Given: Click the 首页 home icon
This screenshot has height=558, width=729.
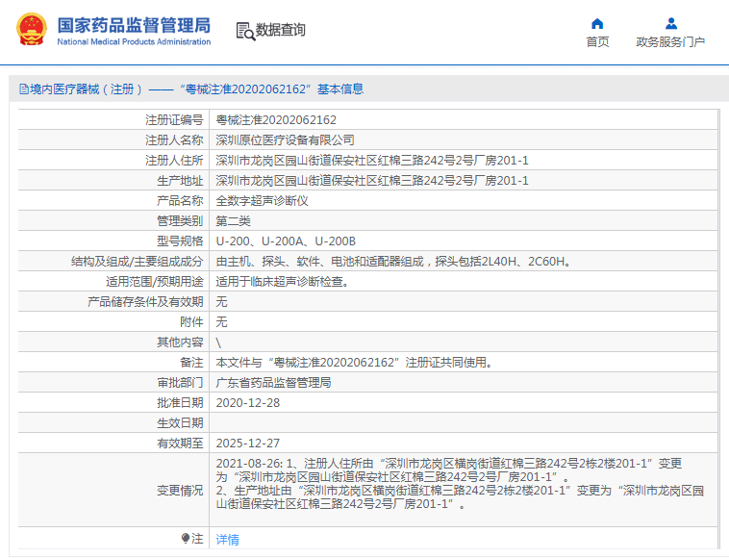Looking at the screenshot, I should point(597,24).
